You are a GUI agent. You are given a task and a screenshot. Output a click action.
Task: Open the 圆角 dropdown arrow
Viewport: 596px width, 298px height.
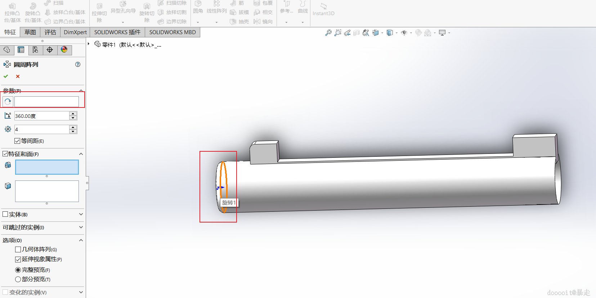(x=198, y=22)
